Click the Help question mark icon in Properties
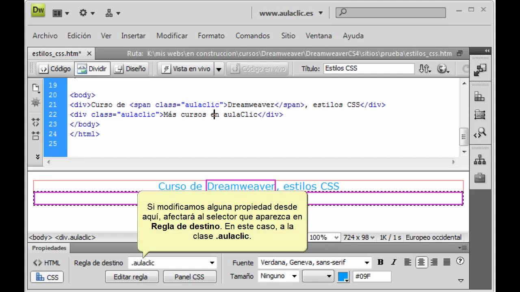The image size is (520, 292). click(460, 261)
